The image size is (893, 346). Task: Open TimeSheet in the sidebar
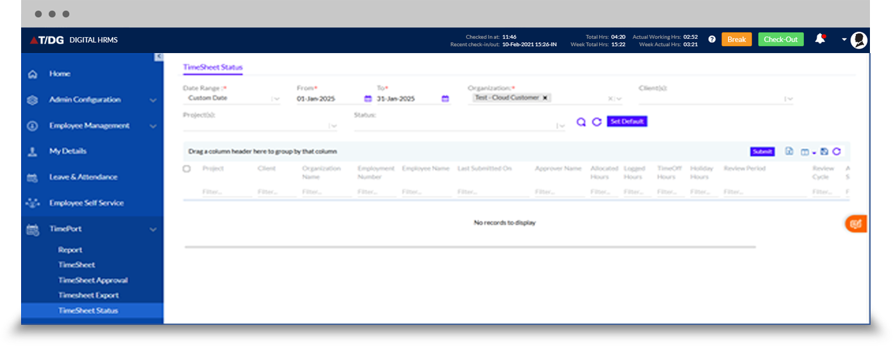pos(77,265)
